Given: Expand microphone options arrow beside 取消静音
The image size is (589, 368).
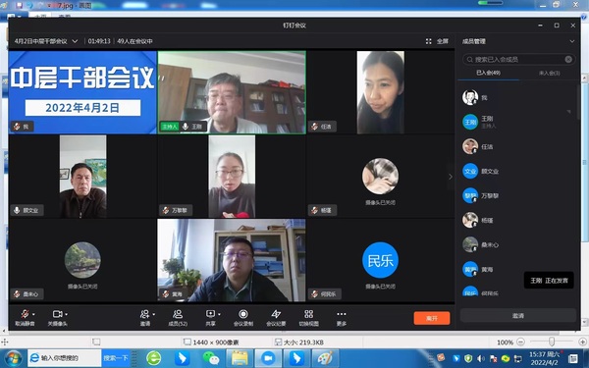Looking at the screenshot, I should coord(33,314).
